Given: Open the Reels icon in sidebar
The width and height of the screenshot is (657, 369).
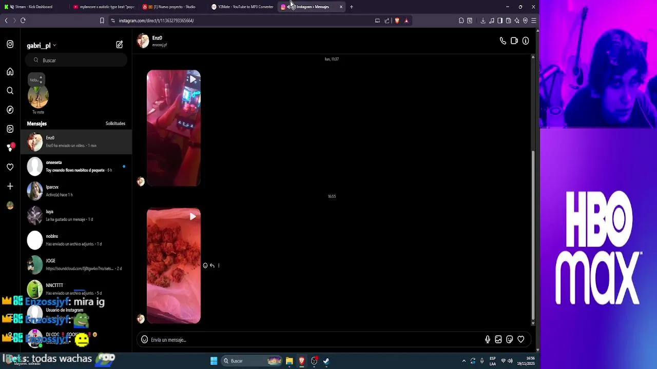Looking at the screenshot, I should pos(10,129).
